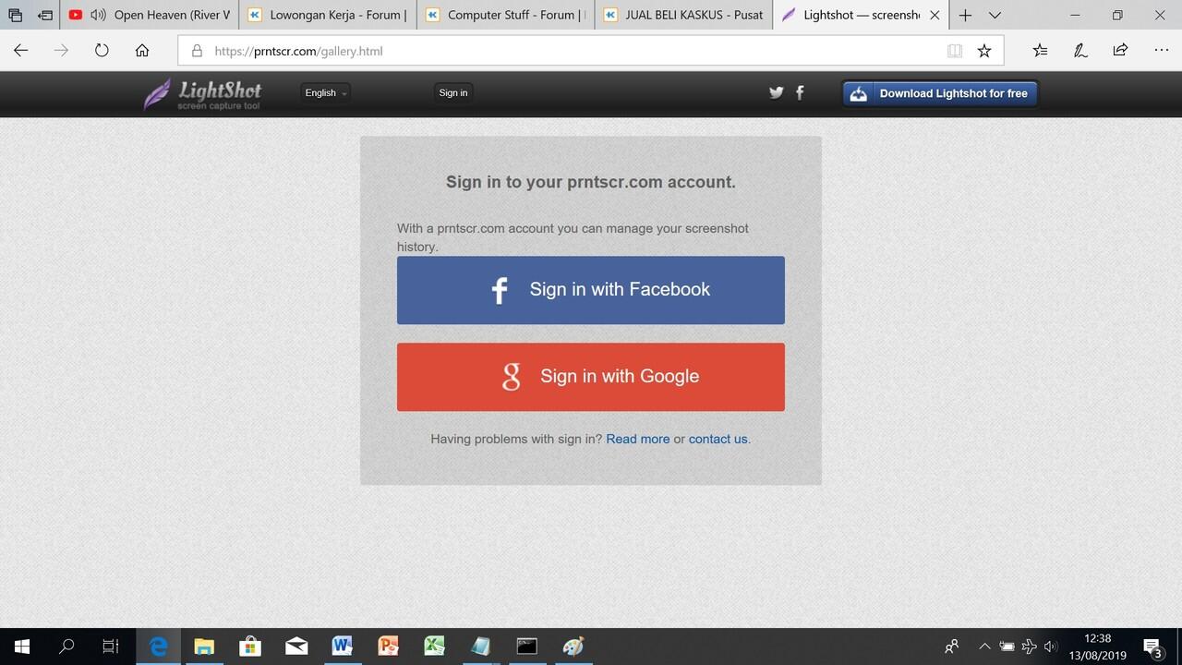Open reading view icon

tap(955, 51)
